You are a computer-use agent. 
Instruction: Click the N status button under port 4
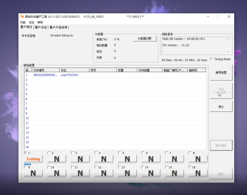tap(104, 159)
